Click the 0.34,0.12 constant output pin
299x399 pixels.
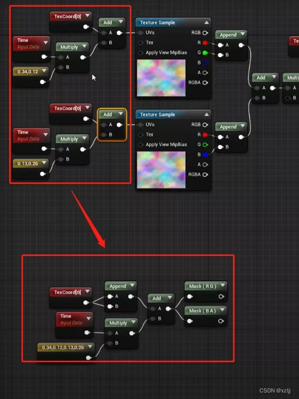(43, 82)
